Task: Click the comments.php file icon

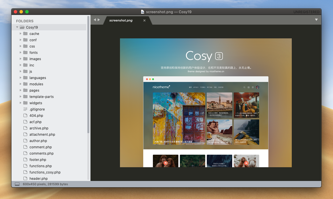Action: (25, 153)
